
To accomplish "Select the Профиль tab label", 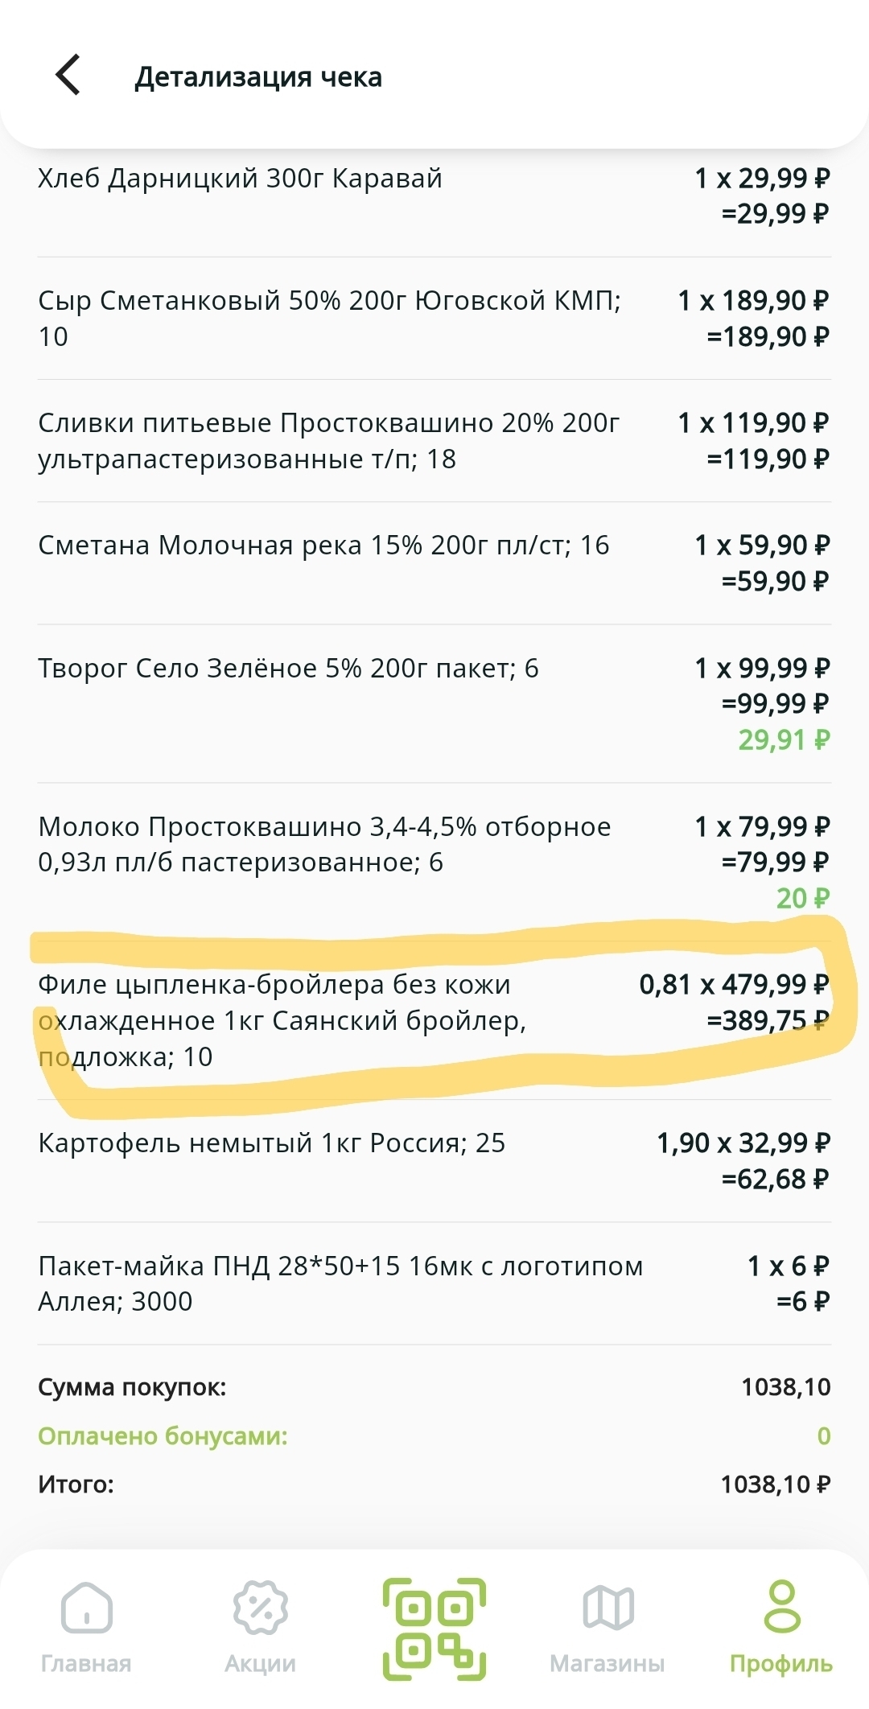I will pyautogui.click(x=781, y=1664).
